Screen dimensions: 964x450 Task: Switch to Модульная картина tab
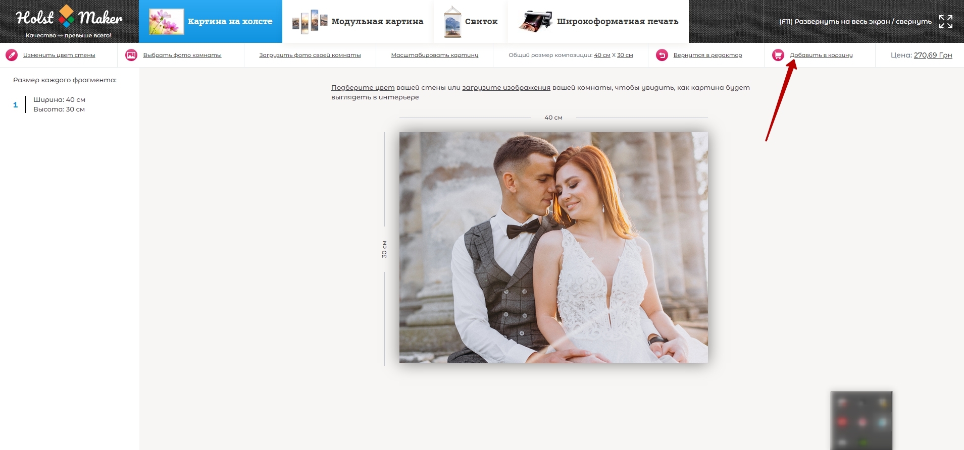(x=377, y=22)
